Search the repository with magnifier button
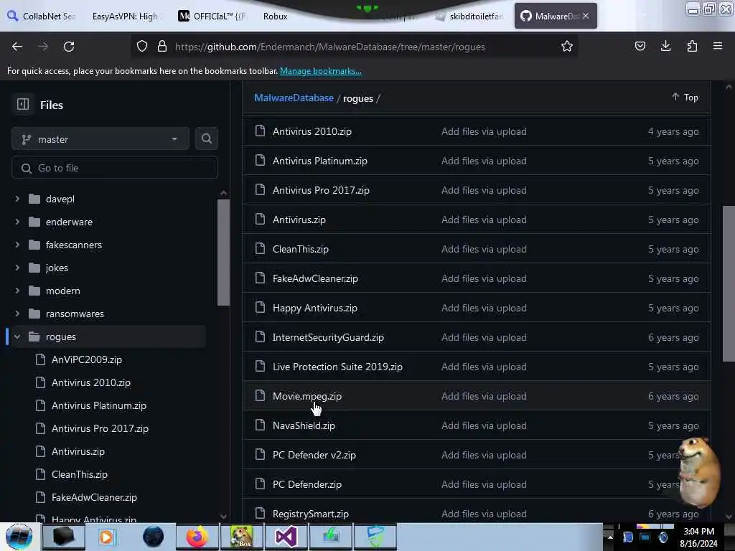The width and height of the screenshot is (735, 551). [206, 138]
